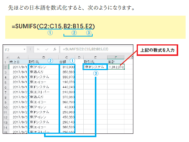The width and height of the screenshot is (189, 142).
Task: Select row header 12
Action: coord(6,117)
